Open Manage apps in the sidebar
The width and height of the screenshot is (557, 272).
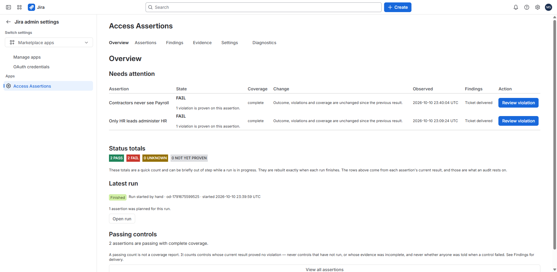pyautogui.click(x=27, y=57)
